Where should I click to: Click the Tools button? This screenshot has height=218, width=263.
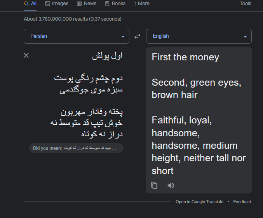point(246,4)
